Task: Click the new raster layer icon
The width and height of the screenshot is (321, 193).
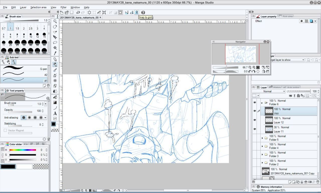Action: click(x=290, y=182)
